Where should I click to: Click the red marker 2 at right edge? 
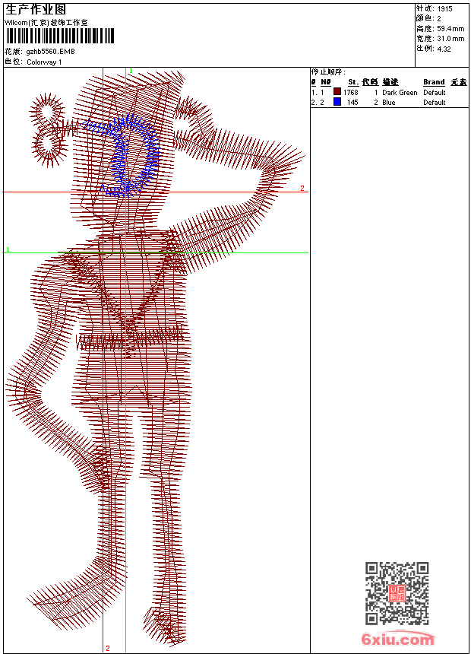click(302, 188)
